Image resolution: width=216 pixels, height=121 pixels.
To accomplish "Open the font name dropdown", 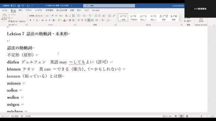I will pyautogui.click(x=44, y=16).
